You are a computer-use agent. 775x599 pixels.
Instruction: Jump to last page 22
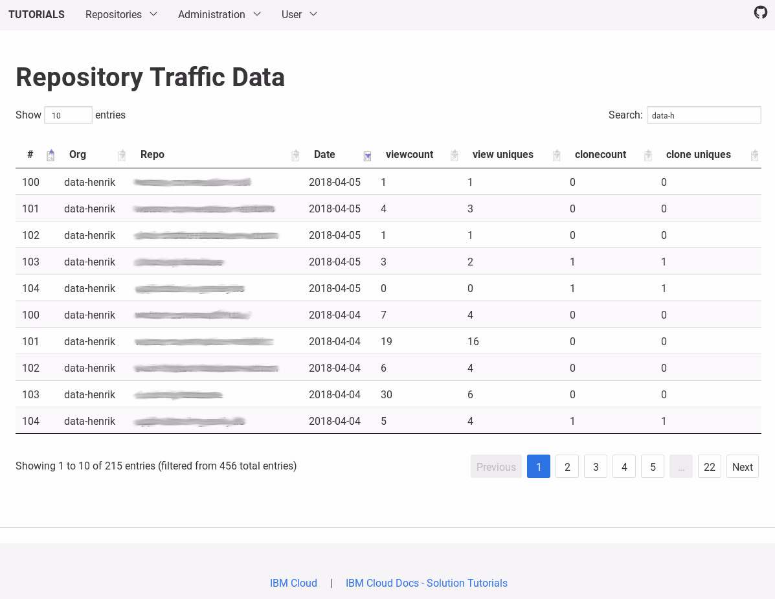point(709,467)
